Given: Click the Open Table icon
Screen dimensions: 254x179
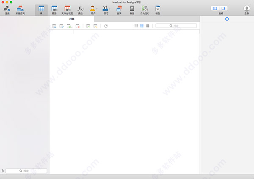Looking at the screenshot, I should 54,26.
